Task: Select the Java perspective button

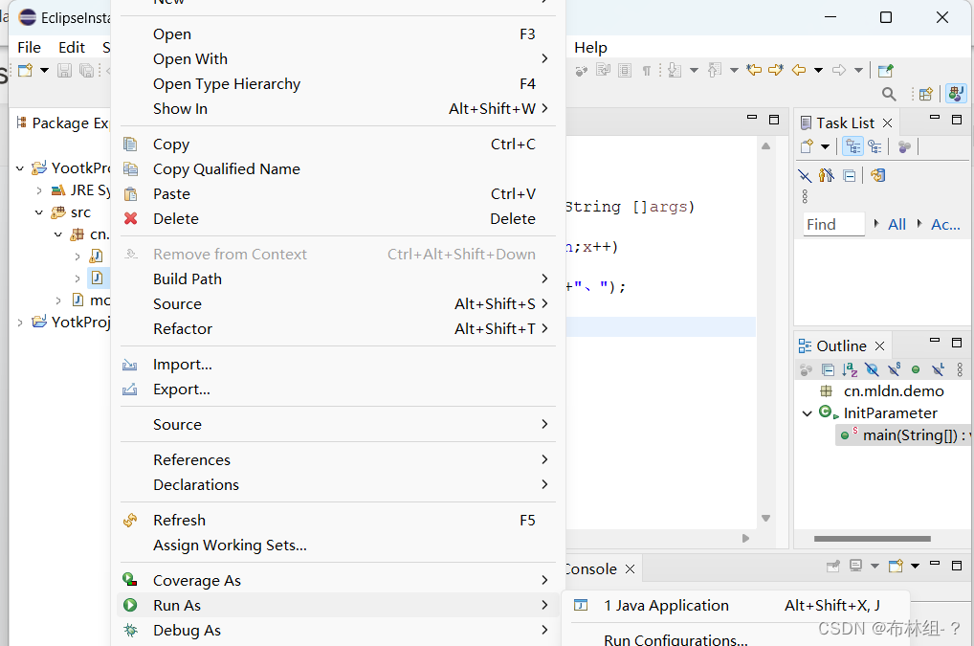Action: pyautogui.click(x=956, y=94)
